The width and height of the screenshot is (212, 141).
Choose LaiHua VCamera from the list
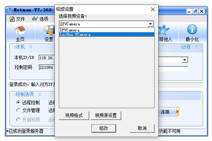click(107, 35)
